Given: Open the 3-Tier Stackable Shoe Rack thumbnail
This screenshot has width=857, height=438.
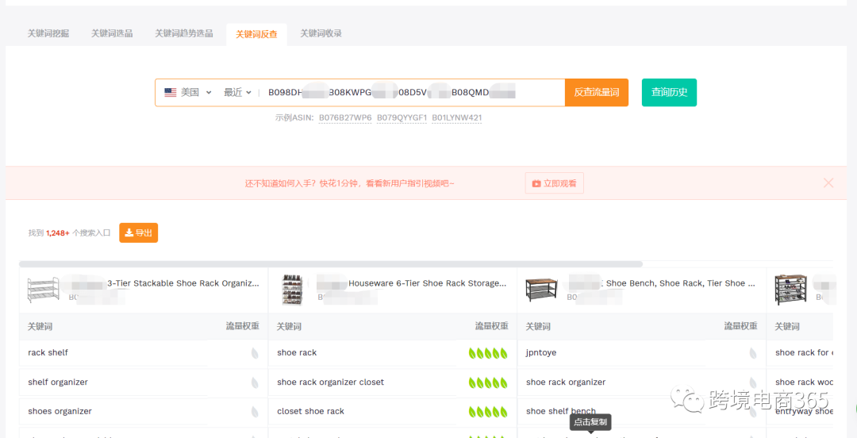Looking at the screenshot, I should click(43, 290).
